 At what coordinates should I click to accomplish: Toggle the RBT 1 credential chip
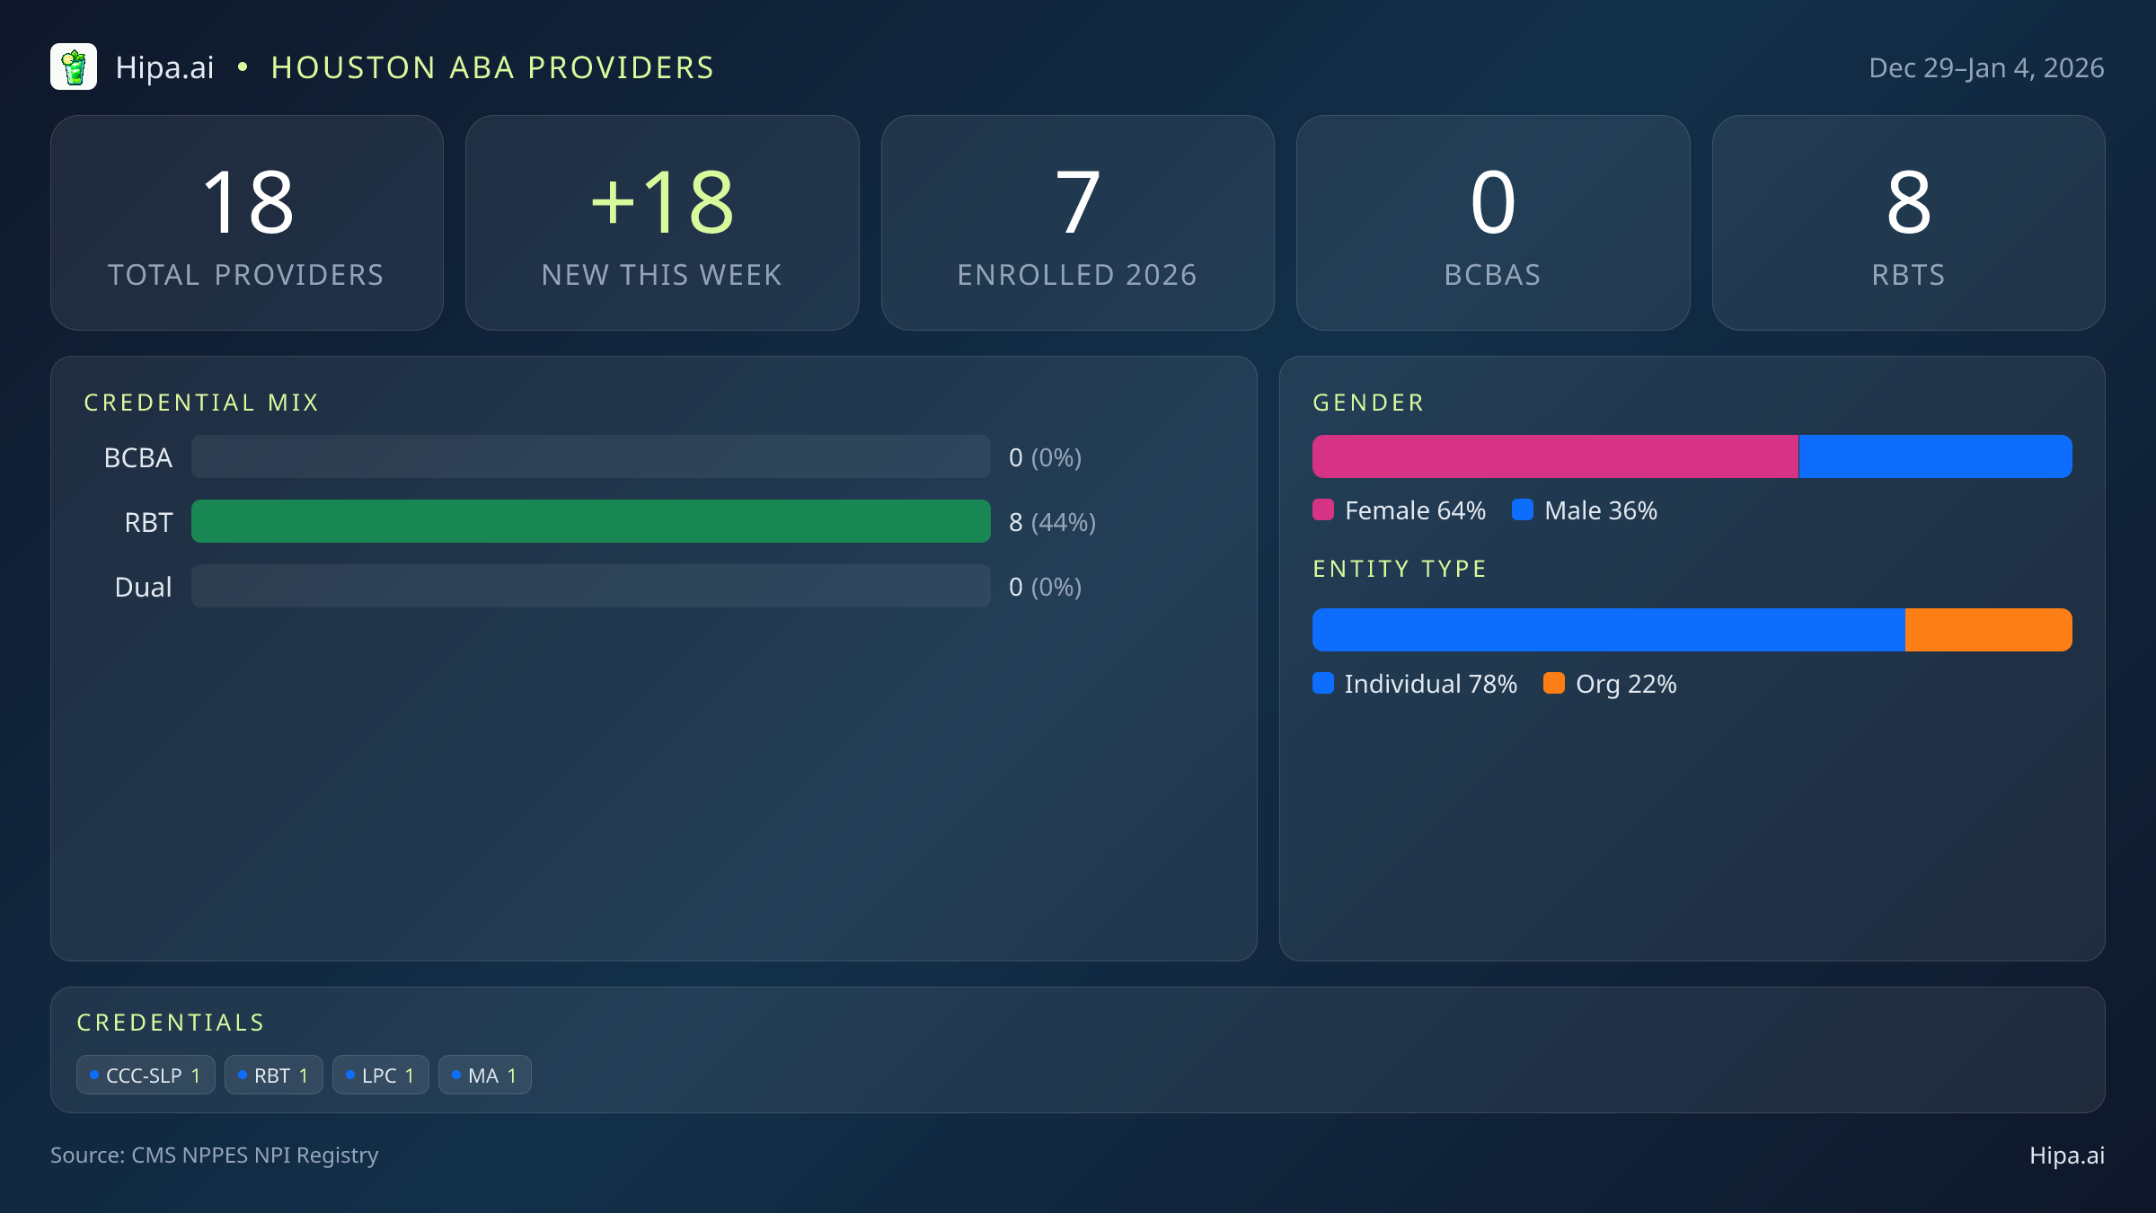(274, 1075)
